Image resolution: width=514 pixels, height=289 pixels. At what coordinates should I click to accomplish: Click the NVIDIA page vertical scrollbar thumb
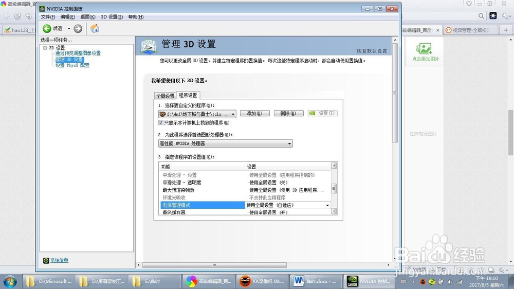[395, 93]
